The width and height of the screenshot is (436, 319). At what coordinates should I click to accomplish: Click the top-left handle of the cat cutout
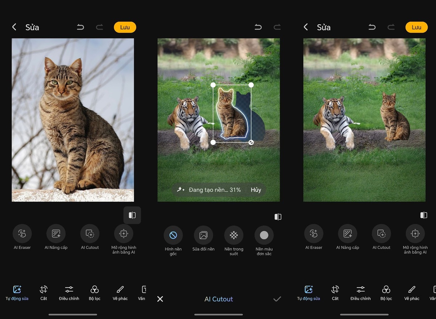click(213, 85)
